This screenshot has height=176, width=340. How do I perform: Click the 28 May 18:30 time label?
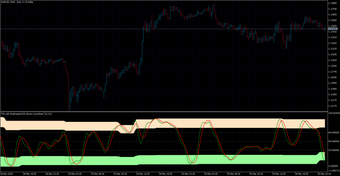click(29, 174)
